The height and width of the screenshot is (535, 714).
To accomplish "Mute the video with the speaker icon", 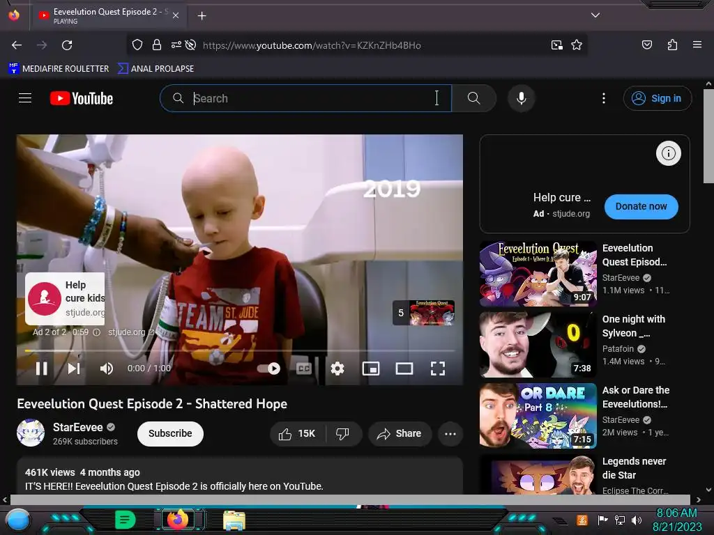I will pos(106,369).
